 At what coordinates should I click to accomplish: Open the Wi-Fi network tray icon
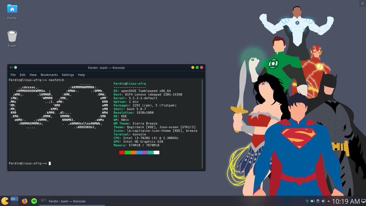pyautogui.click(x=307, y=201)
